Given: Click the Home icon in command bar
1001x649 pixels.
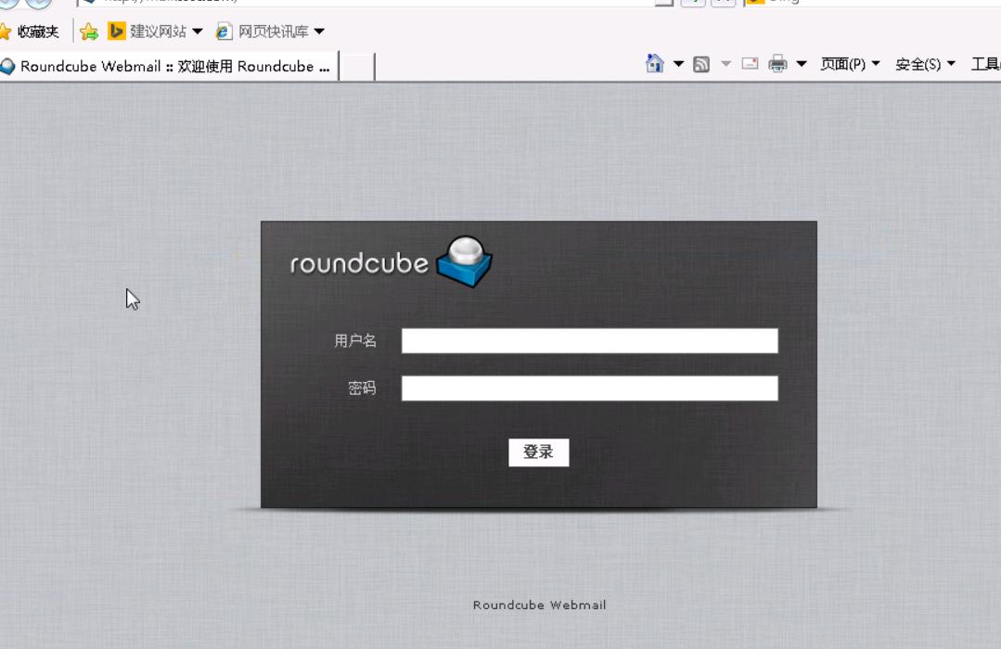Looking at the screenshot, I should click(x=655, y=64).
